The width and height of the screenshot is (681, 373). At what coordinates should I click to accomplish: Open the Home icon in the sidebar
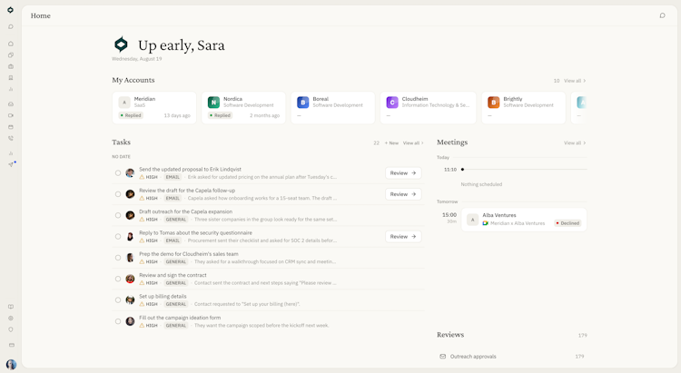tap(11, 44)
